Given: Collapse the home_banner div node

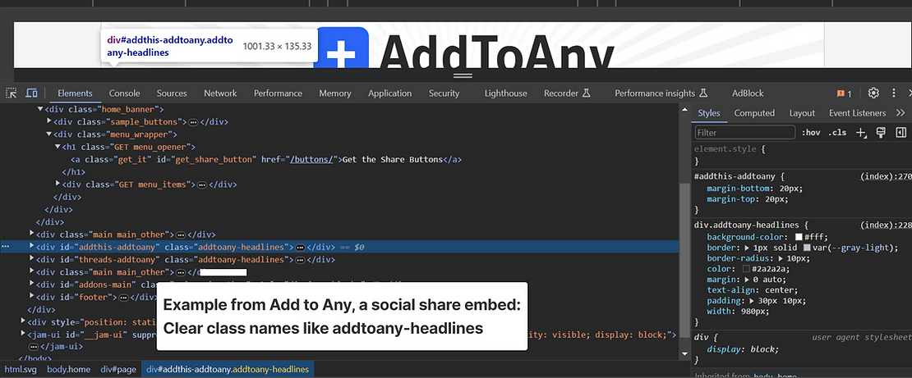Looking at the screenshot, I should coord(40,109).
